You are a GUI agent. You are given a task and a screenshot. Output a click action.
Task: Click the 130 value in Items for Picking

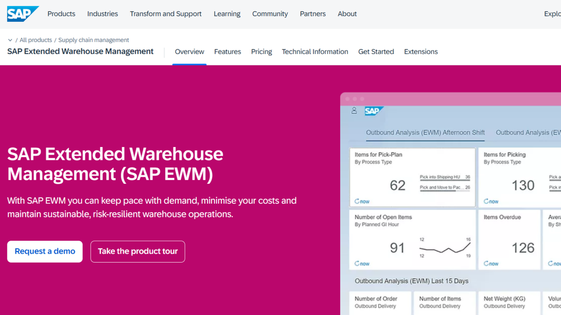(x=523, y=185)
